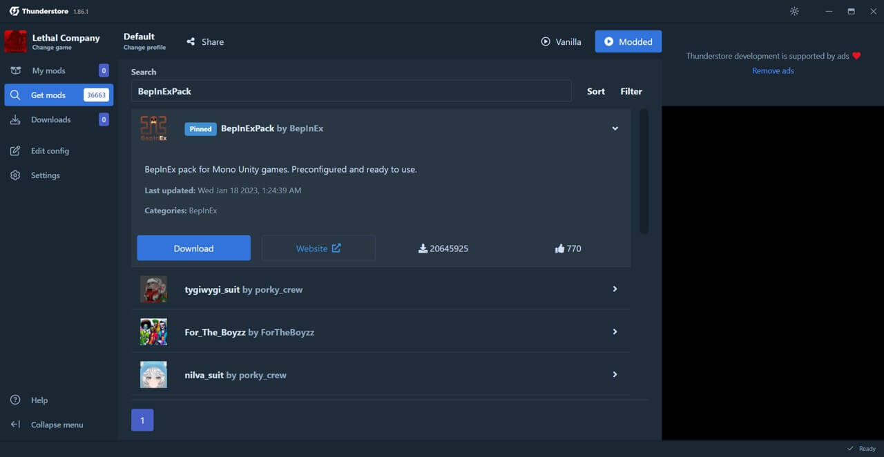Click the Get mods magnifier icon
This screenshot has height=457, width=884.
15,95
